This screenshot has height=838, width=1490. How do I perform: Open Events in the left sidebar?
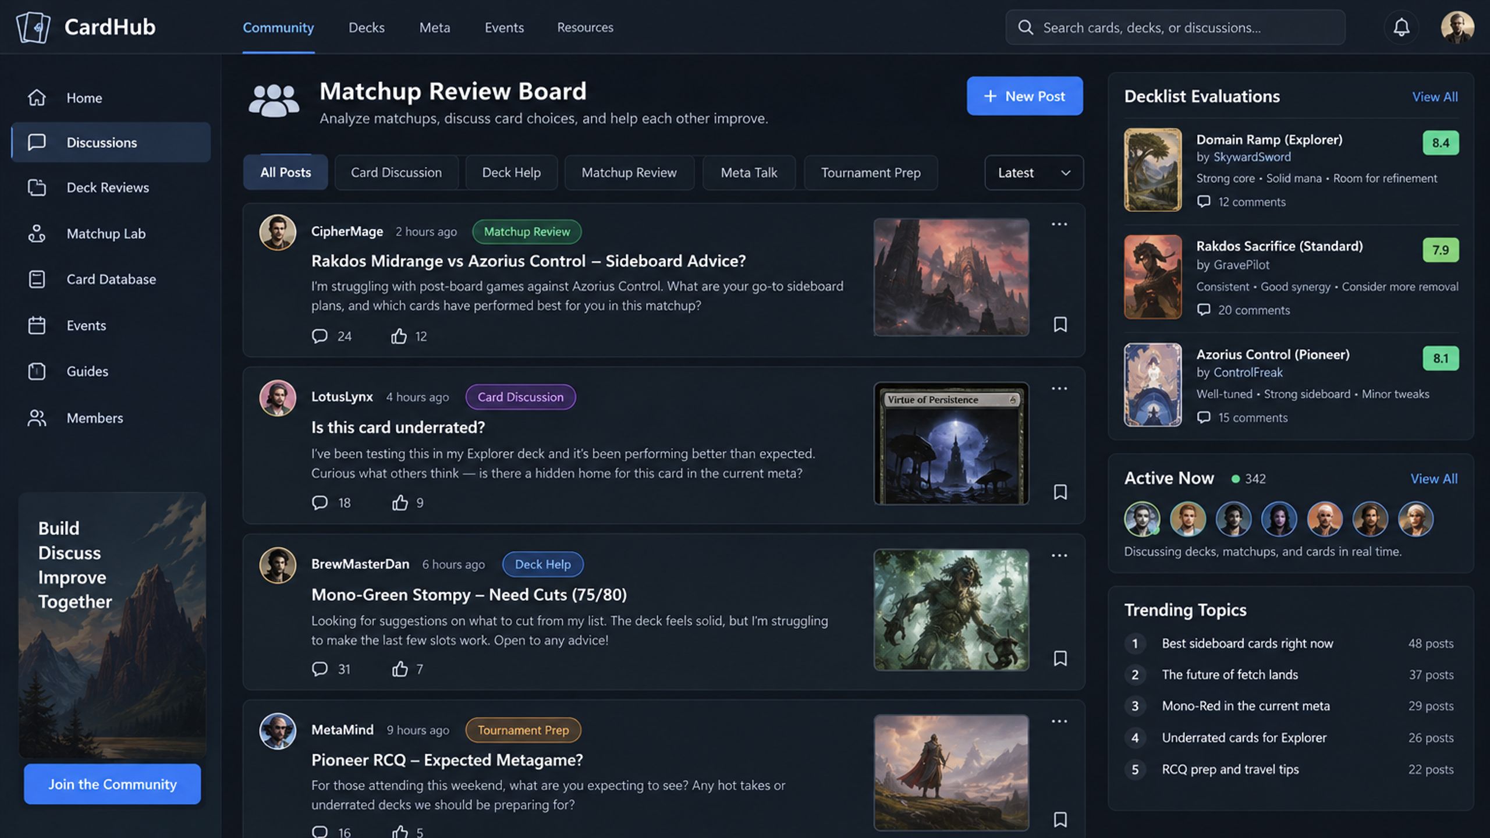(x=111, y=325)
